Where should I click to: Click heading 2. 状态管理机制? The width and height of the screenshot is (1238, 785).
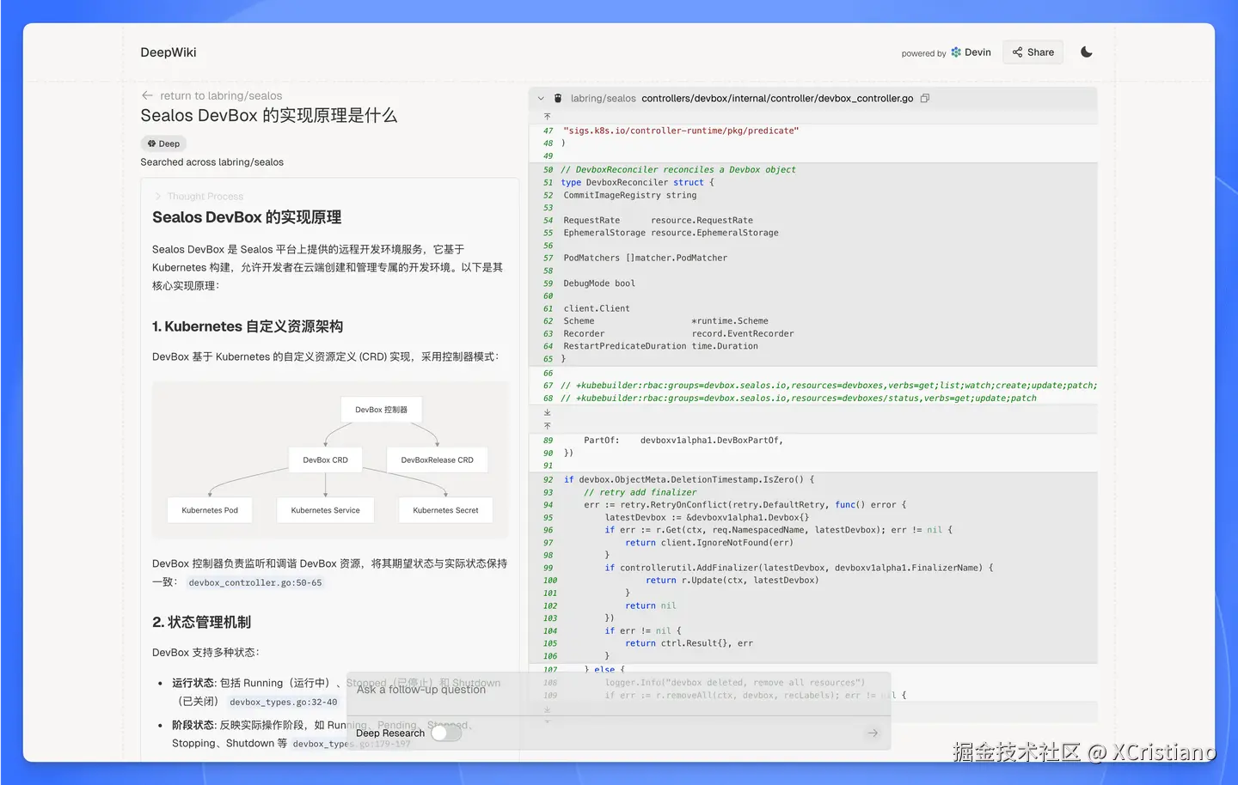(x=202, y=623)
